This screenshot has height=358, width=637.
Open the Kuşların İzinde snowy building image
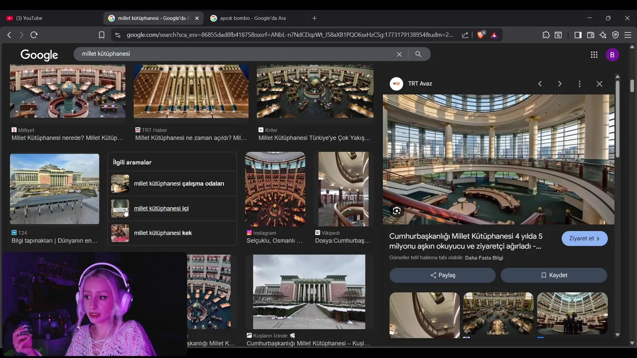click(x=309, y=292)
